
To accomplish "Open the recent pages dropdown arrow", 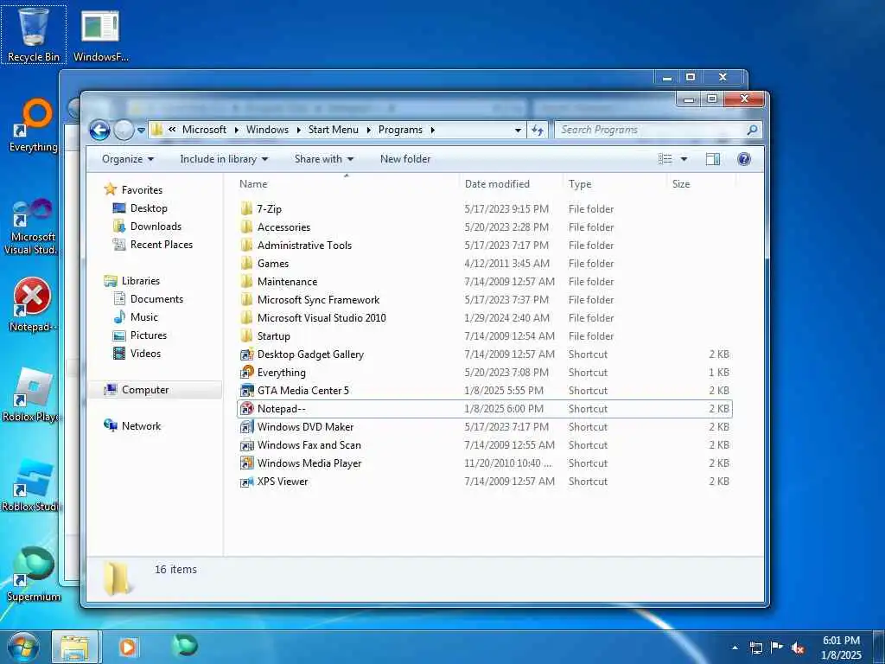I will (x=141, y=131).
